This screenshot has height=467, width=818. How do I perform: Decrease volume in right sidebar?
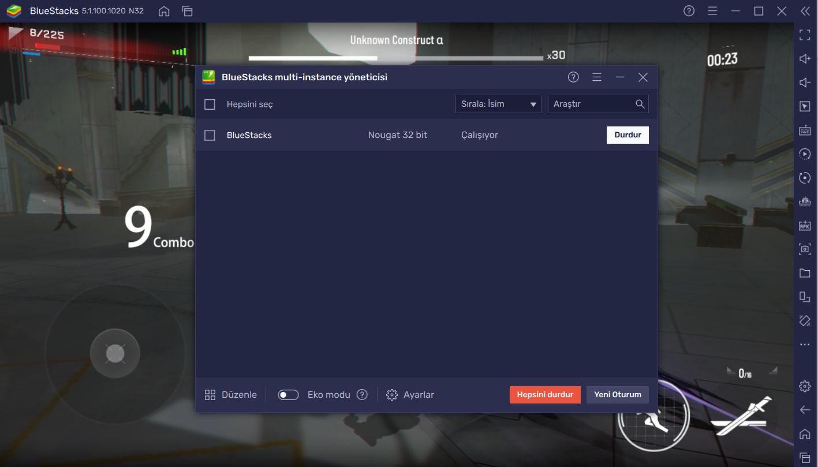pos(805,83)
